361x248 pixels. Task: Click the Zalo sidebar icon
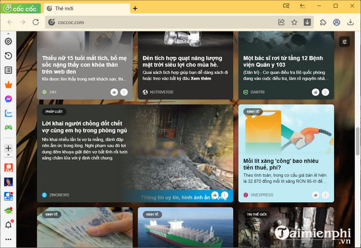9,113
